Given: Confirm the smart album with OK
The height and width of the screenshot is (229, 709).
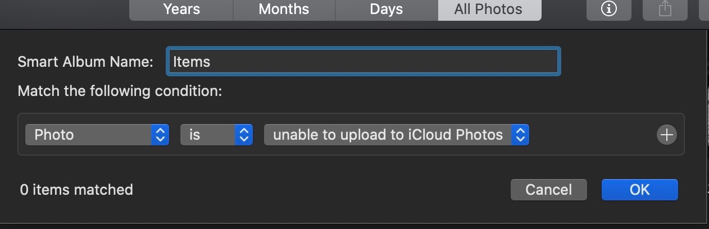Looking at the screenshot, I should 639,190.
